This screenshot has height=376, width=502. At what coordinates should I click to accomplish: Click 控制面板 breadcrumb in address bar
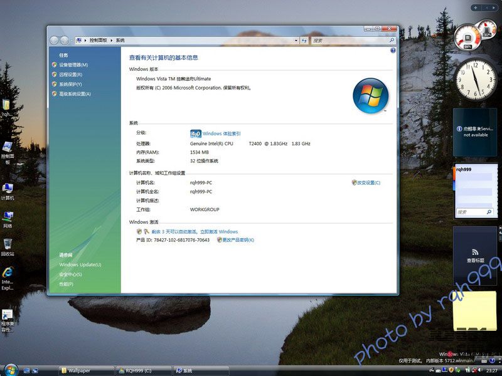click(99, 40)
